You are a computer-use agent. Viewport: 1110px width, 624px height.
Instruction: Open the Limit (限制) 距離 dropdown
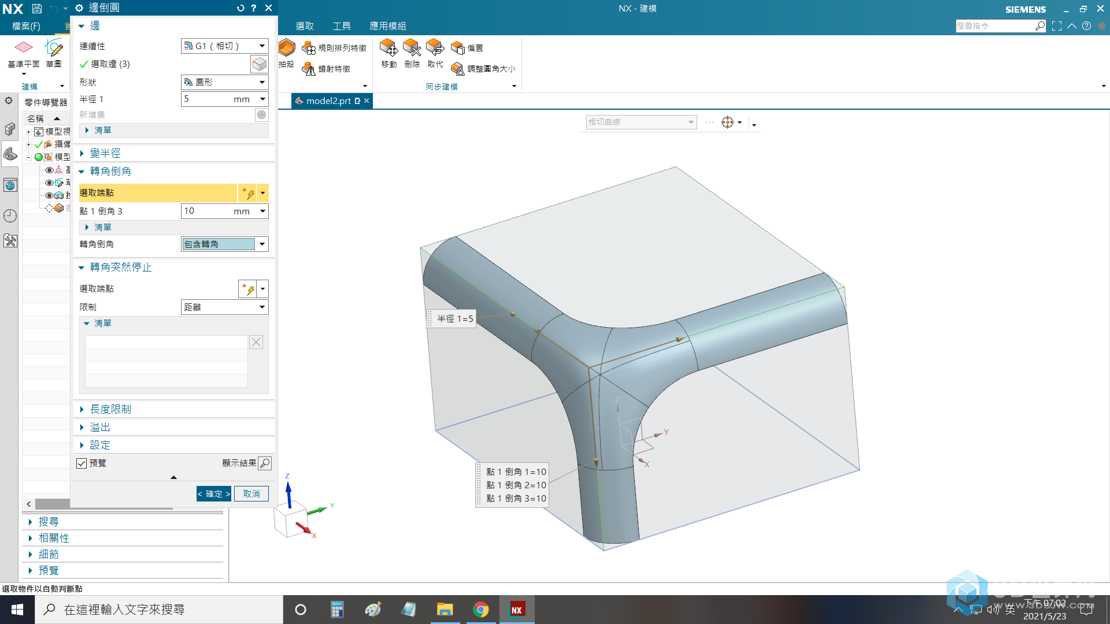pyautogui.click(x=224, y=307)
